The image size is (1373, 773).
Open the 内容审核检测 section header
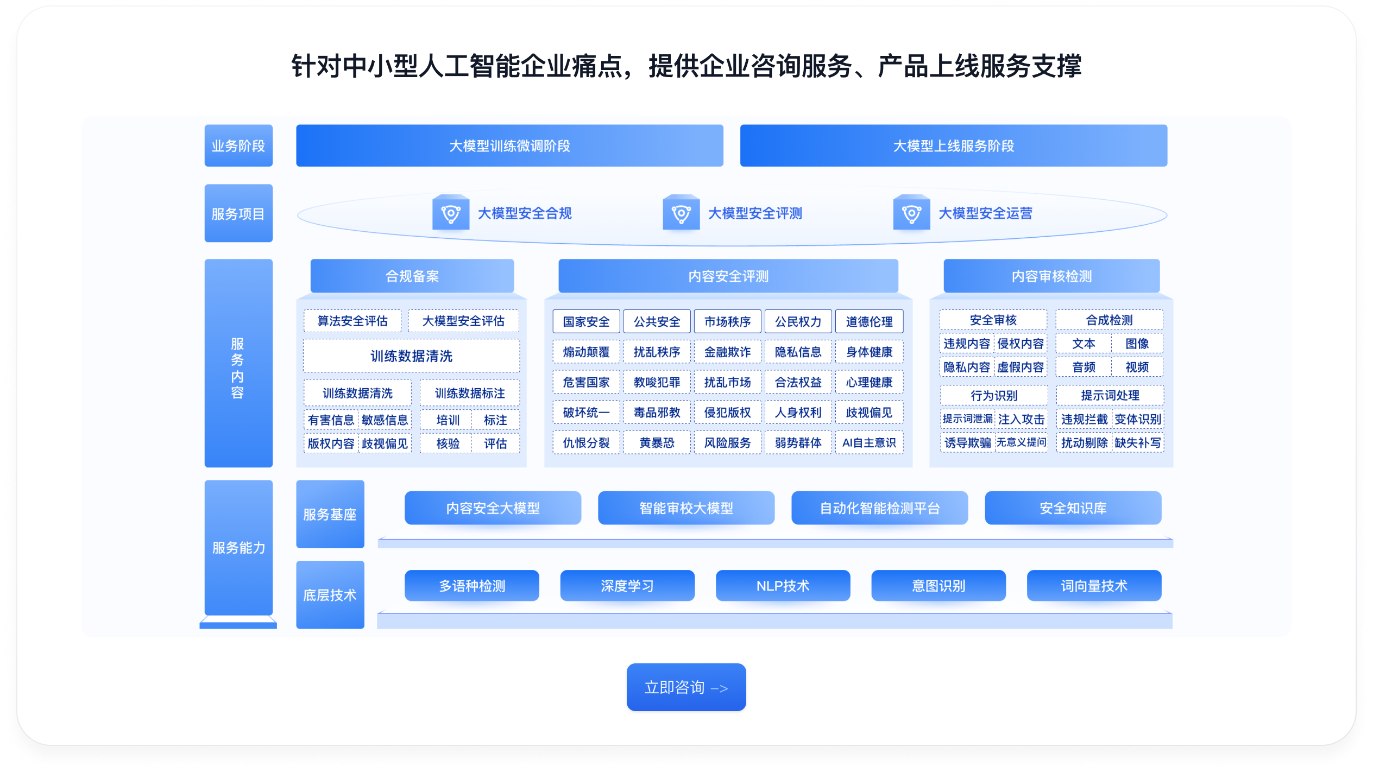pos(1051,276)
